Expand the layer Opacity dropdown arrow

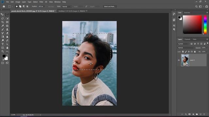[207, 48]
